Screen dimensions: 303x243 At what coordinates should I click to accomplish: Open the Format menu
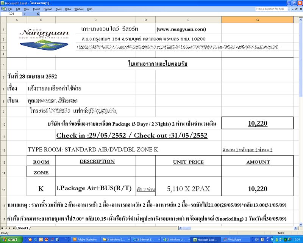pyautogui.click(x=48, y=9)
